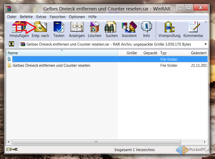215x159 pixels.
Task: Click 'Insgesamt 1 Verzeichnis' status text
Action: pyautogui.click(x=135, y=150)
